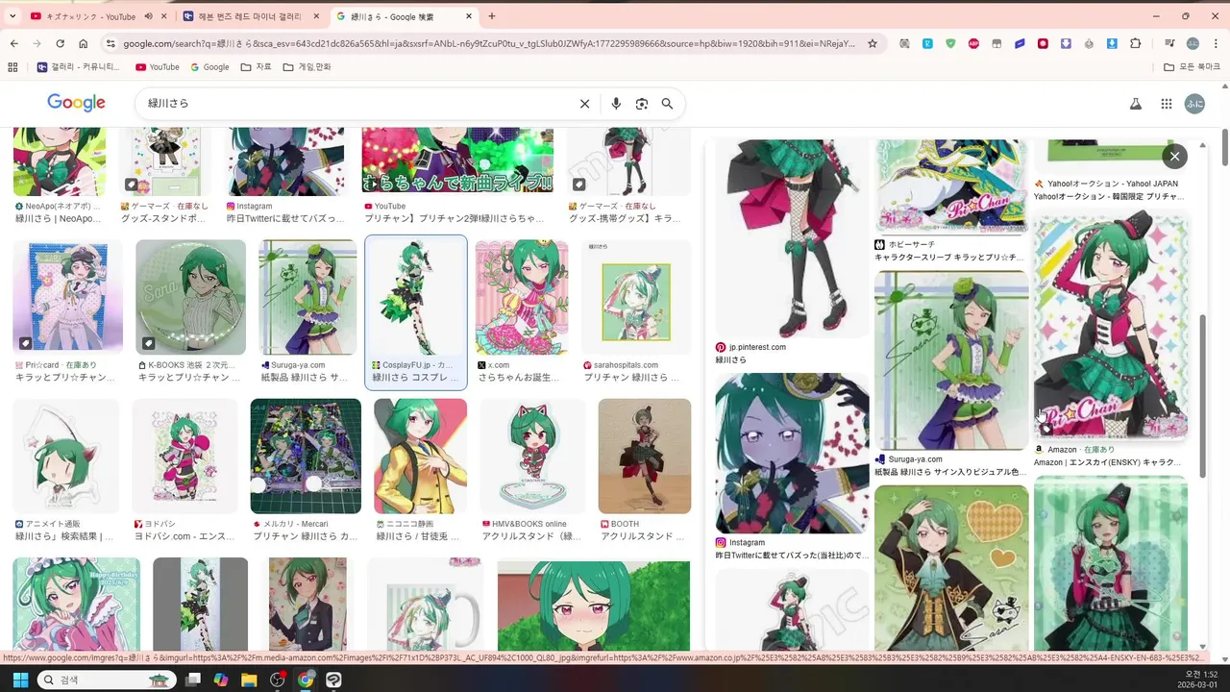Open OBS Studio from taskbar
Screen dimensions: 1230x692
tap(278, 680)
